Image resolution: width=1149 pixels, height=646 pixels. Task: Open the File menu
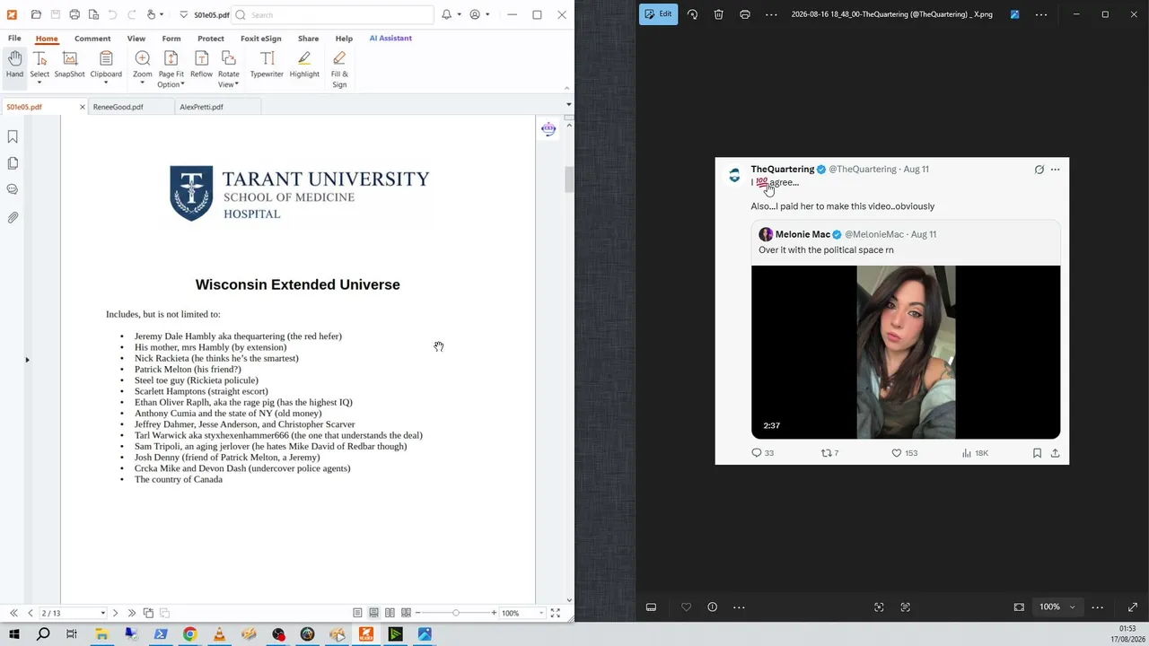[x=14, y=39]
